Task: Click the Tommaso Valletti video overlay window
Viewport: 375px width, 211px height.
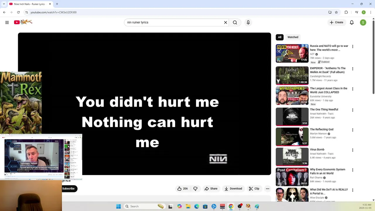Action: [x=41, y=156]
